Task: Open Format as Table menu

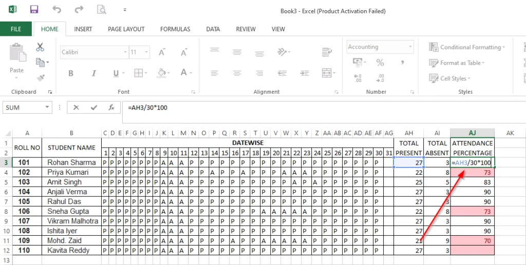Action: 457,63
